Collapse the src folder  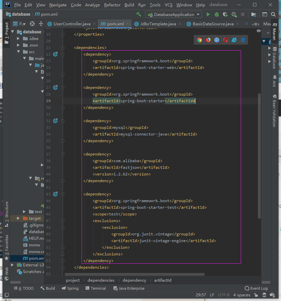[18, 52]
